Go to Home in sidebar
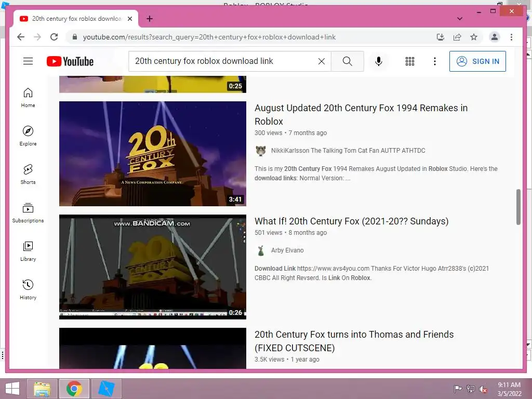The width and height of the screenshot is (532, 399). click(x=28, y=98)
